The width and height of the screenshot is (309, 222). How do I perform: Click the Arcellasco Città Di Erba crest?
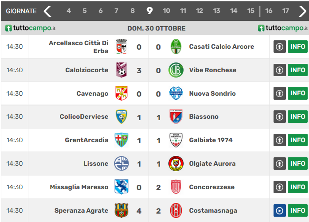pyautogui.click(x=121, y=47)
